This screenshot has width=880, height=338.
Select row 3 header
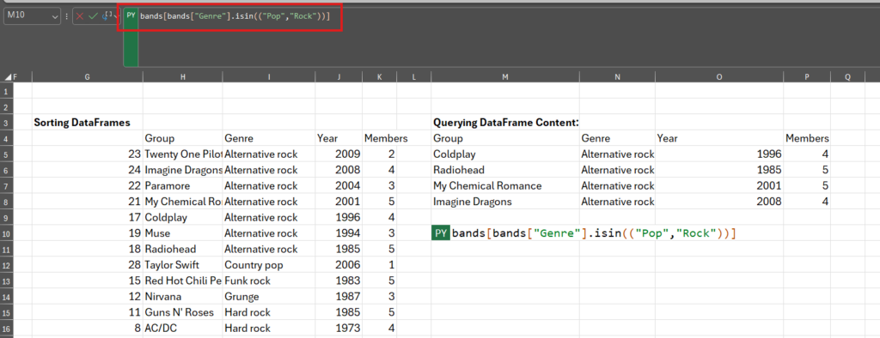pos(6,122)
